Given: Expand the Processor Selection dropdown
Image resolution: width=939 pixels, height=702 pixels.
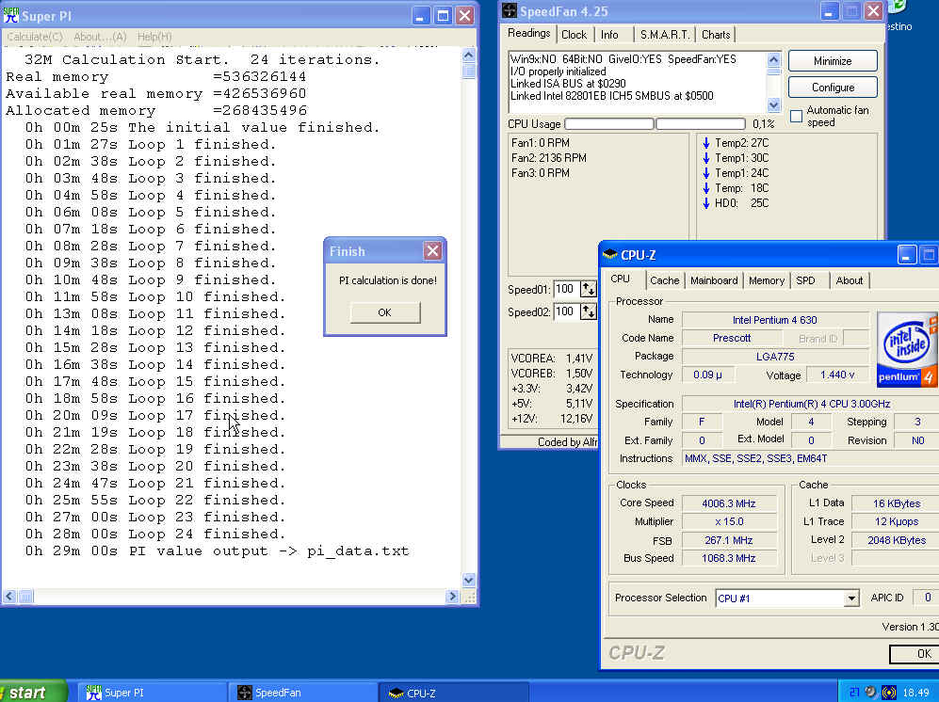Looking at the screenshot, I should pos(851,598).
